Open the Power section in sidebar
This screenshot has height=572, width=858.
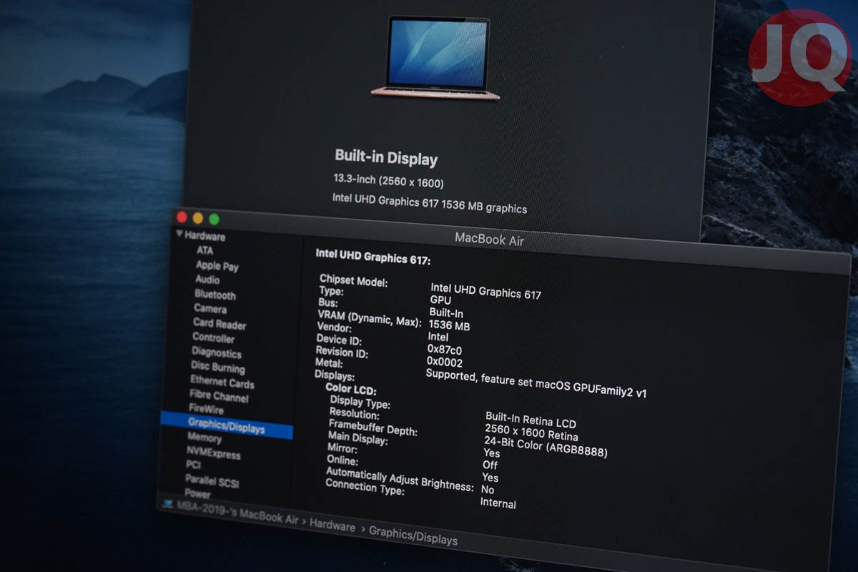197,493
